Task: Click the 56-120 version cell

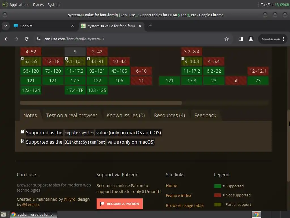Action: tap(31, 71)
